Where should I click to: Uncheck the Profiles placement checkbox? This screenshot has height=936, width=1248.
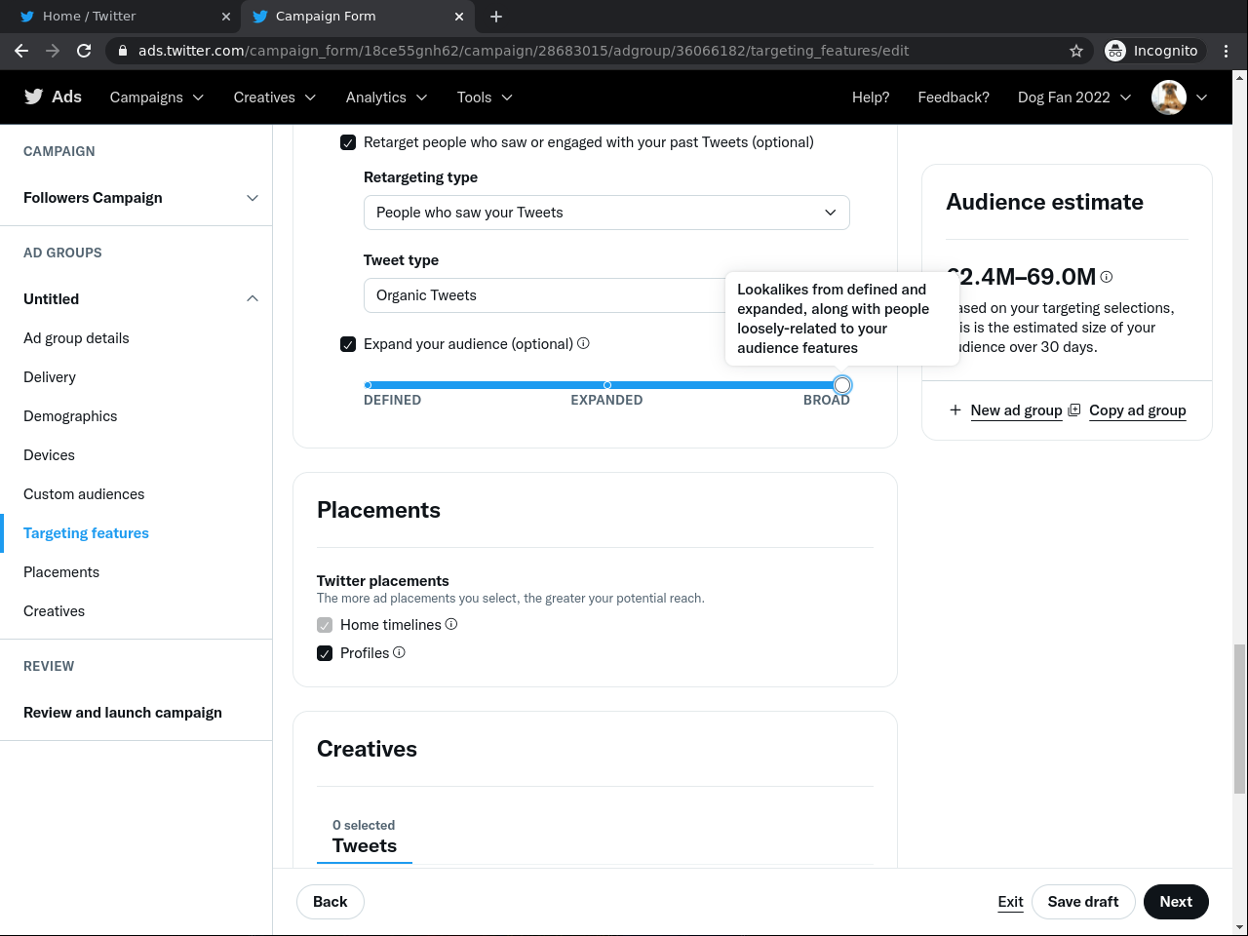click(x=325, y=653)
